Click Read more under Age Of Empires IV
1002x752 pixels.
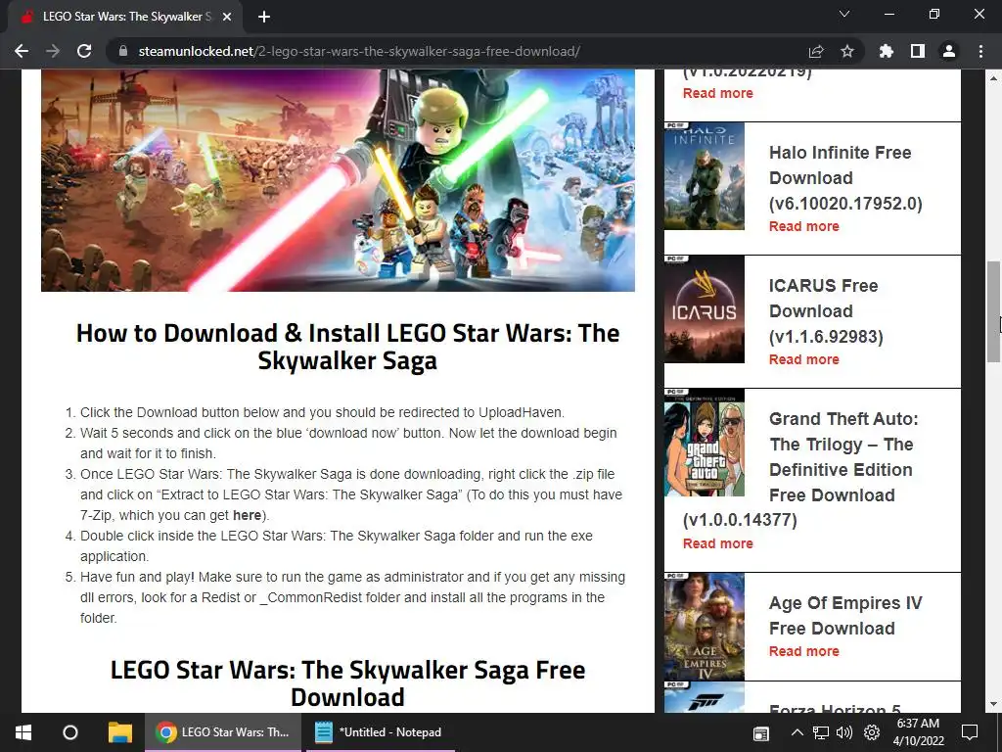coord(804,651)
